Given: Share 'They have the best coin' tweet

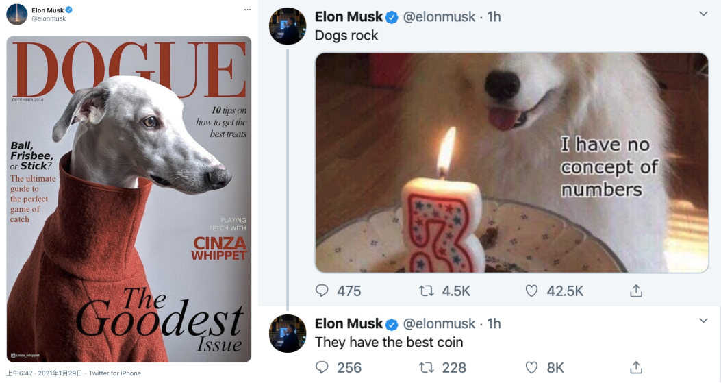Looking at the screenshot, I should [x=636, y=367].
